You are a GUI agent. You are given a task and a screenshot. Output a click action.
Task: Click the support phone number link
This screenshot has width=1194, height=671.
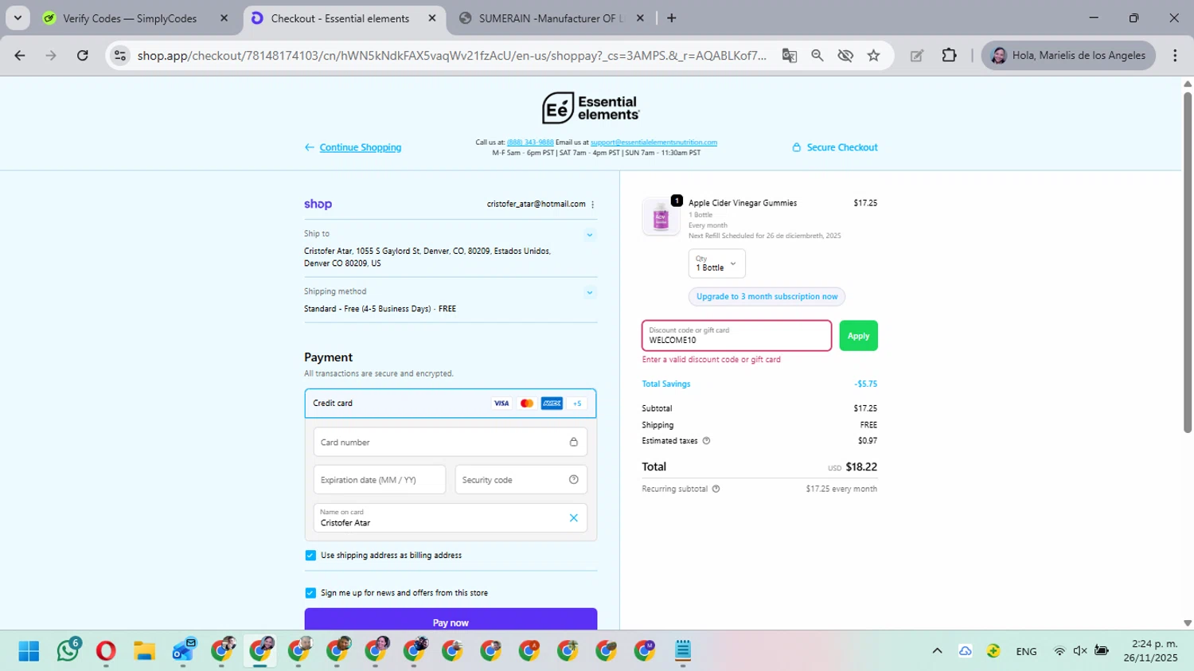tap(530, 142)
